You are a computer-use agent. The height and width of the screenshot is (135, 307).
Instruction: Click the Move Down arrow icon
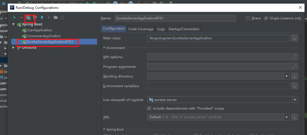click(49, 17)
